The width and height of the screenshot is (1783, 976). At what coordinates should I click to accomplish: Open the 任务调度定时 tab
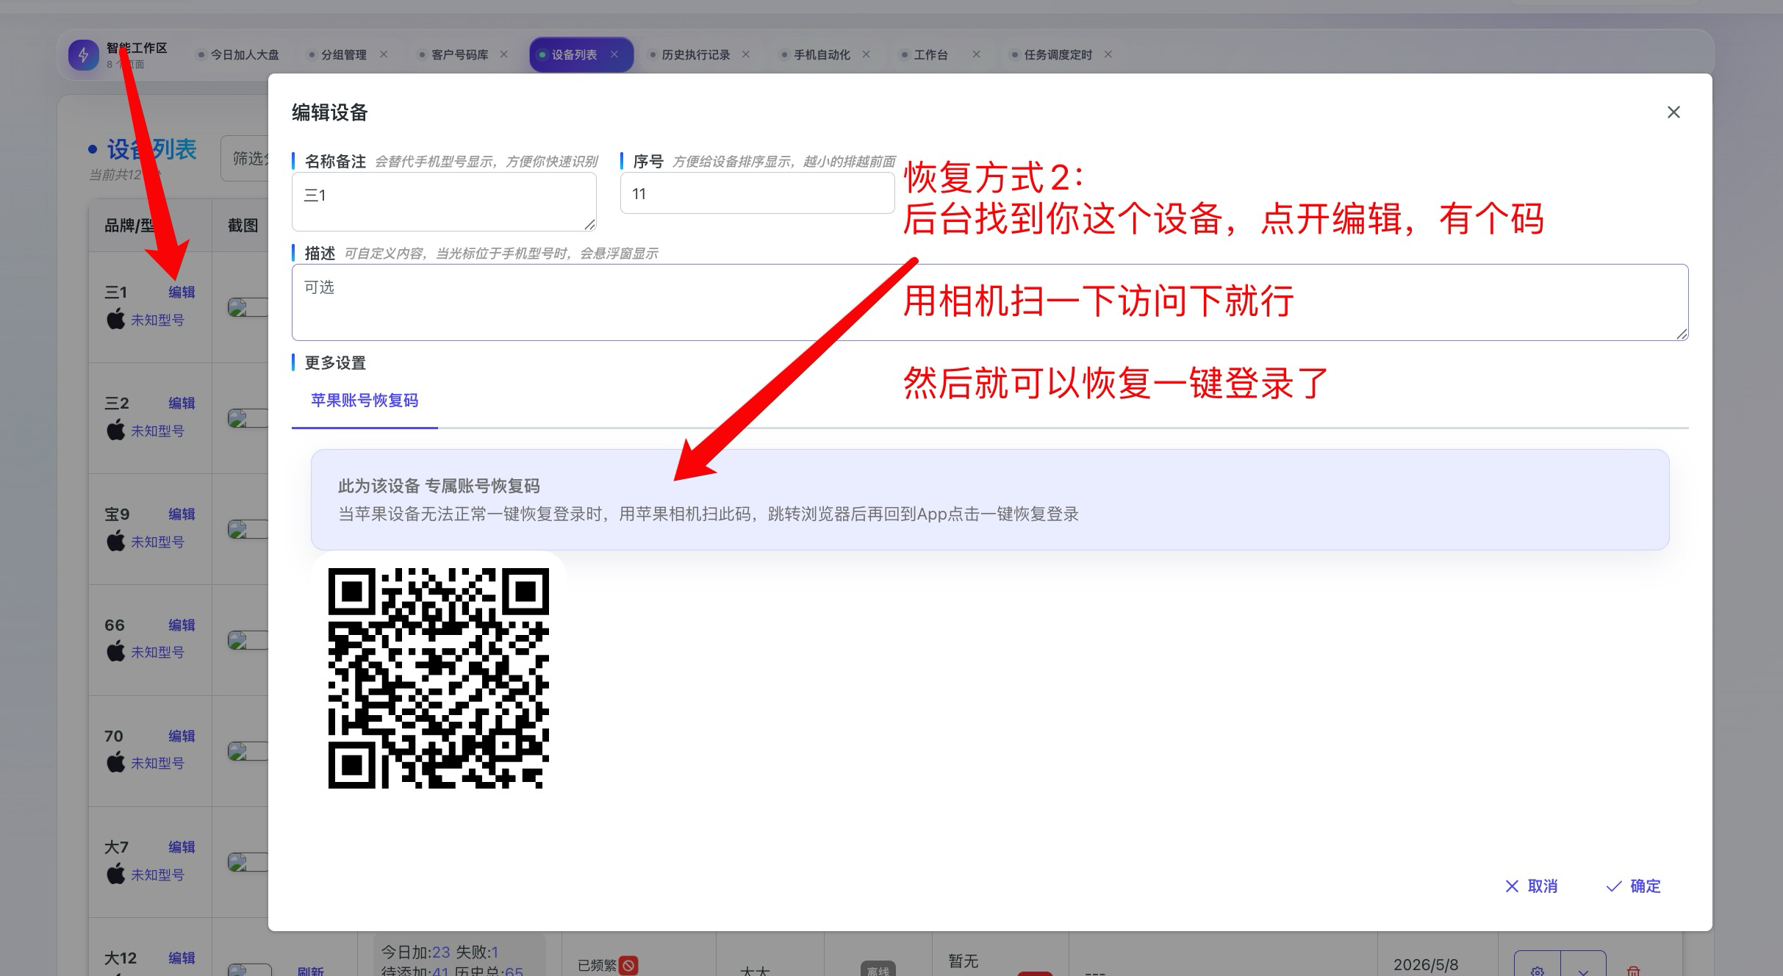point(1058,55)
